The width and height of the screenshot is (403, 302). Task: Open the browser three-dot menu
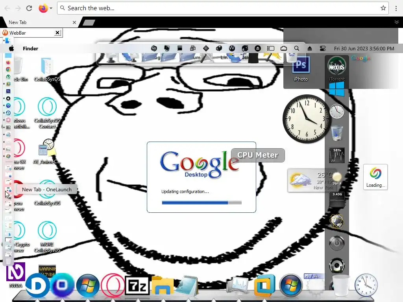click(x=396, y=8)
